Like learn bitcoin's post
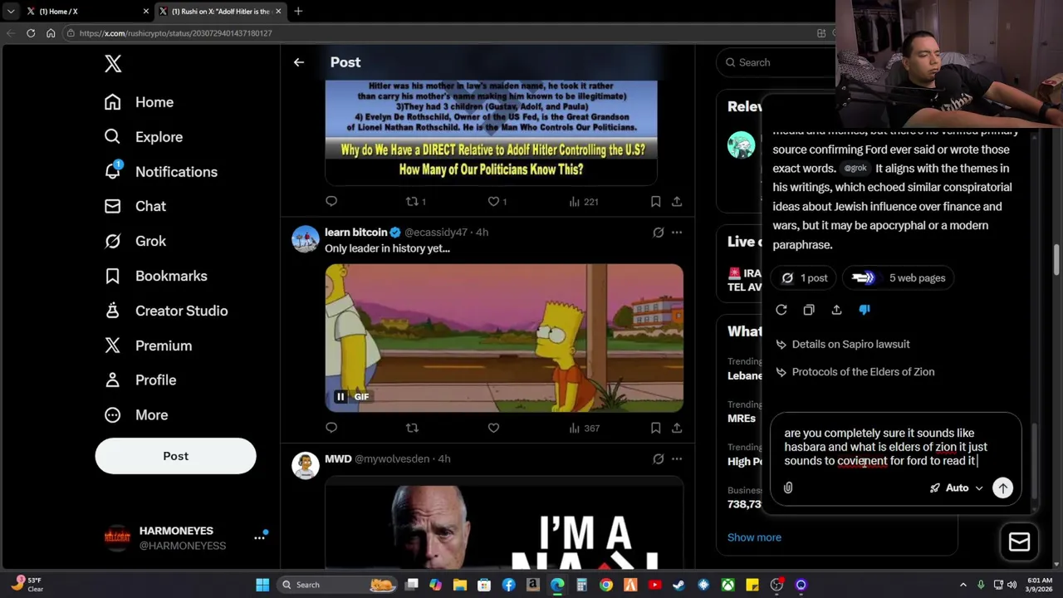The height and width of the screenshot is (598, 1063). pos(493,428)
